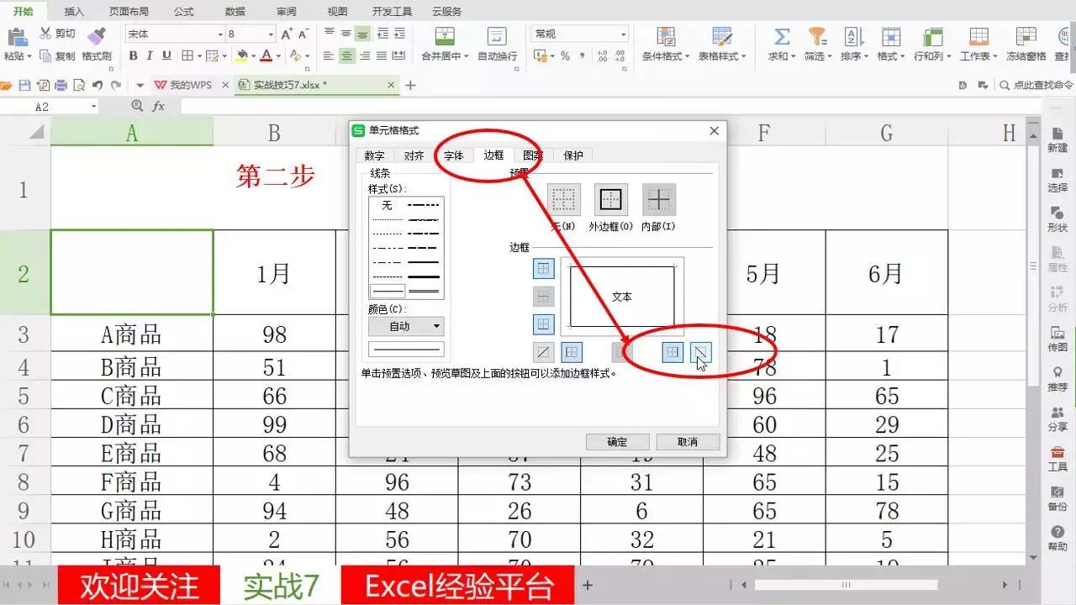Select the outer border (外边框) preset

click(611, 200)
